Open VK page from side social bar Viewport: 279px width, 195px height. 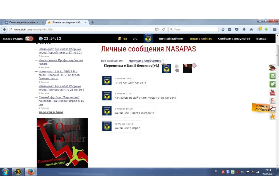pyautogui.click(x=272, y=76)
